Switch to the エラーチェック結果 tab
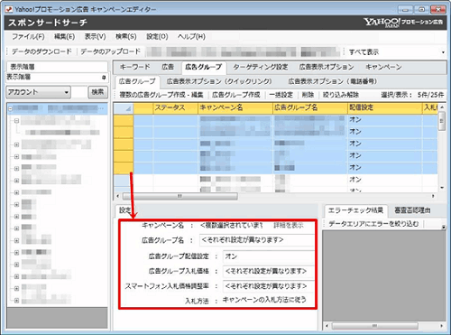Image resolution: width=451 pixels, height=335 pixels. 356,210
